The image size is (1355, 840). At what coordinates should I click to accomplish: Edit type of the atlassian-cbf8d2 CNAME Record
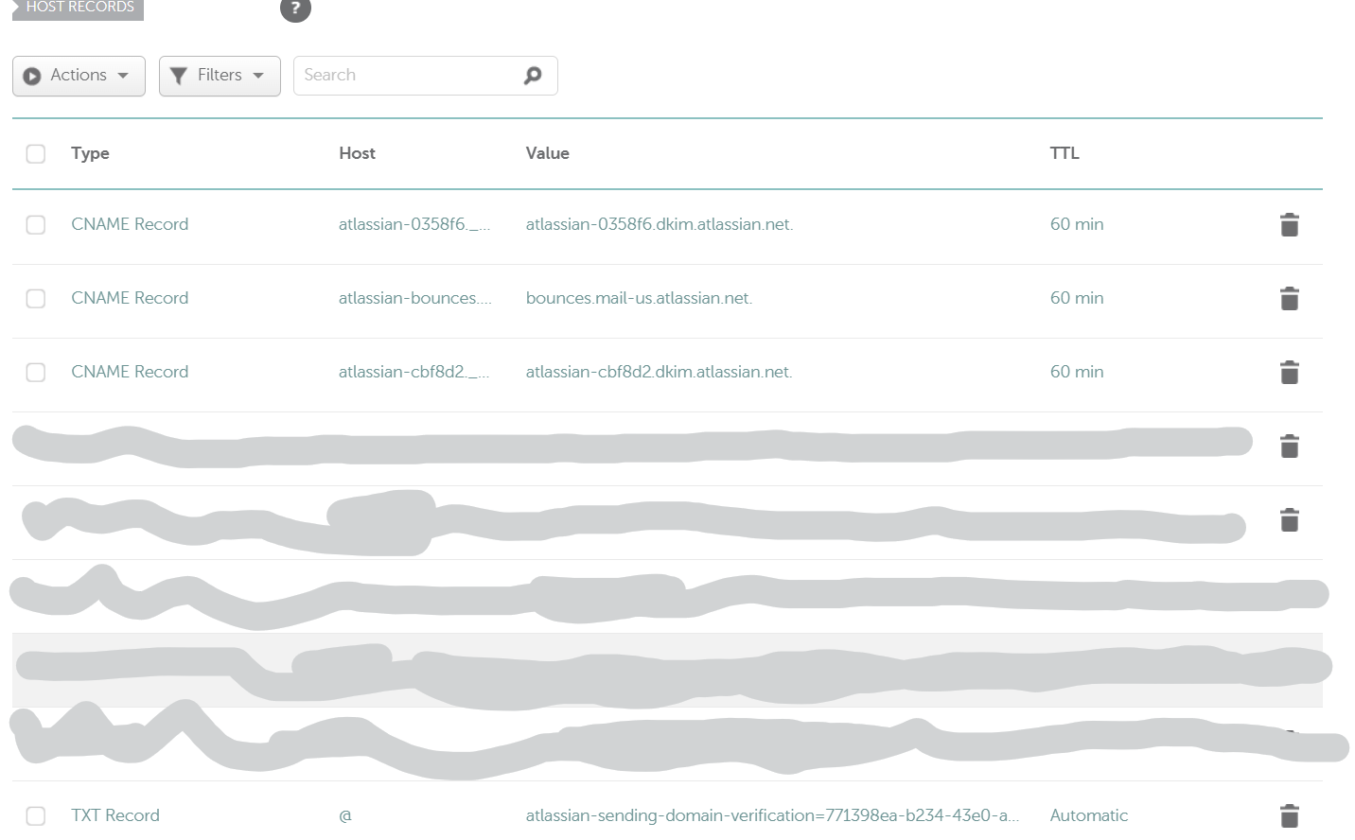point(130,372)
